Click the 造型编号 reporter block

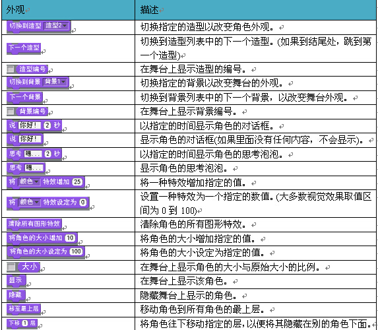coord(32,69)
